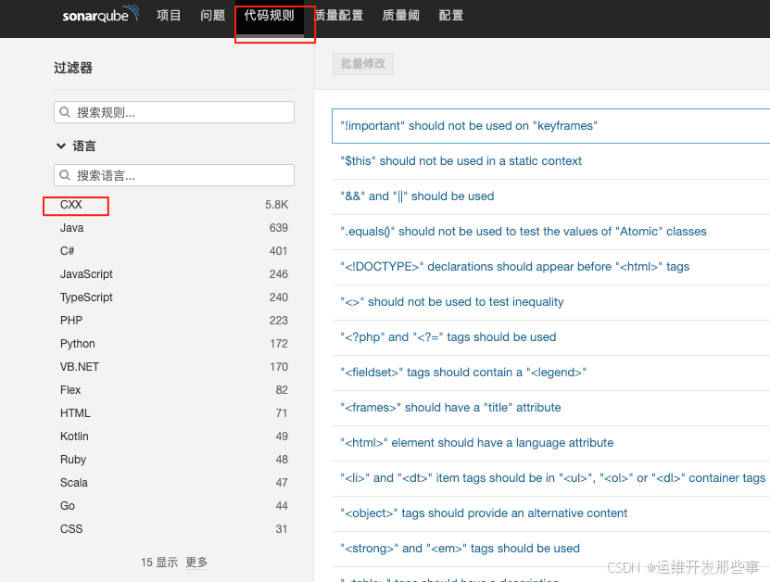Image resolution: width=770 pixels, height=582 pixels.
Task: Open the 配置 menu
Action: pos(451,15)
